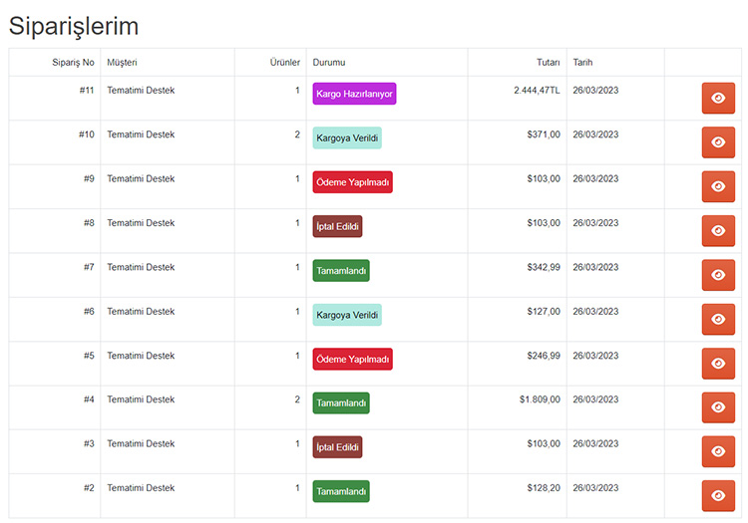Image resolution: width=748 pixels, height=523 pixels.
Task: Click the Sipariş No column header
Action: [73, 62]
